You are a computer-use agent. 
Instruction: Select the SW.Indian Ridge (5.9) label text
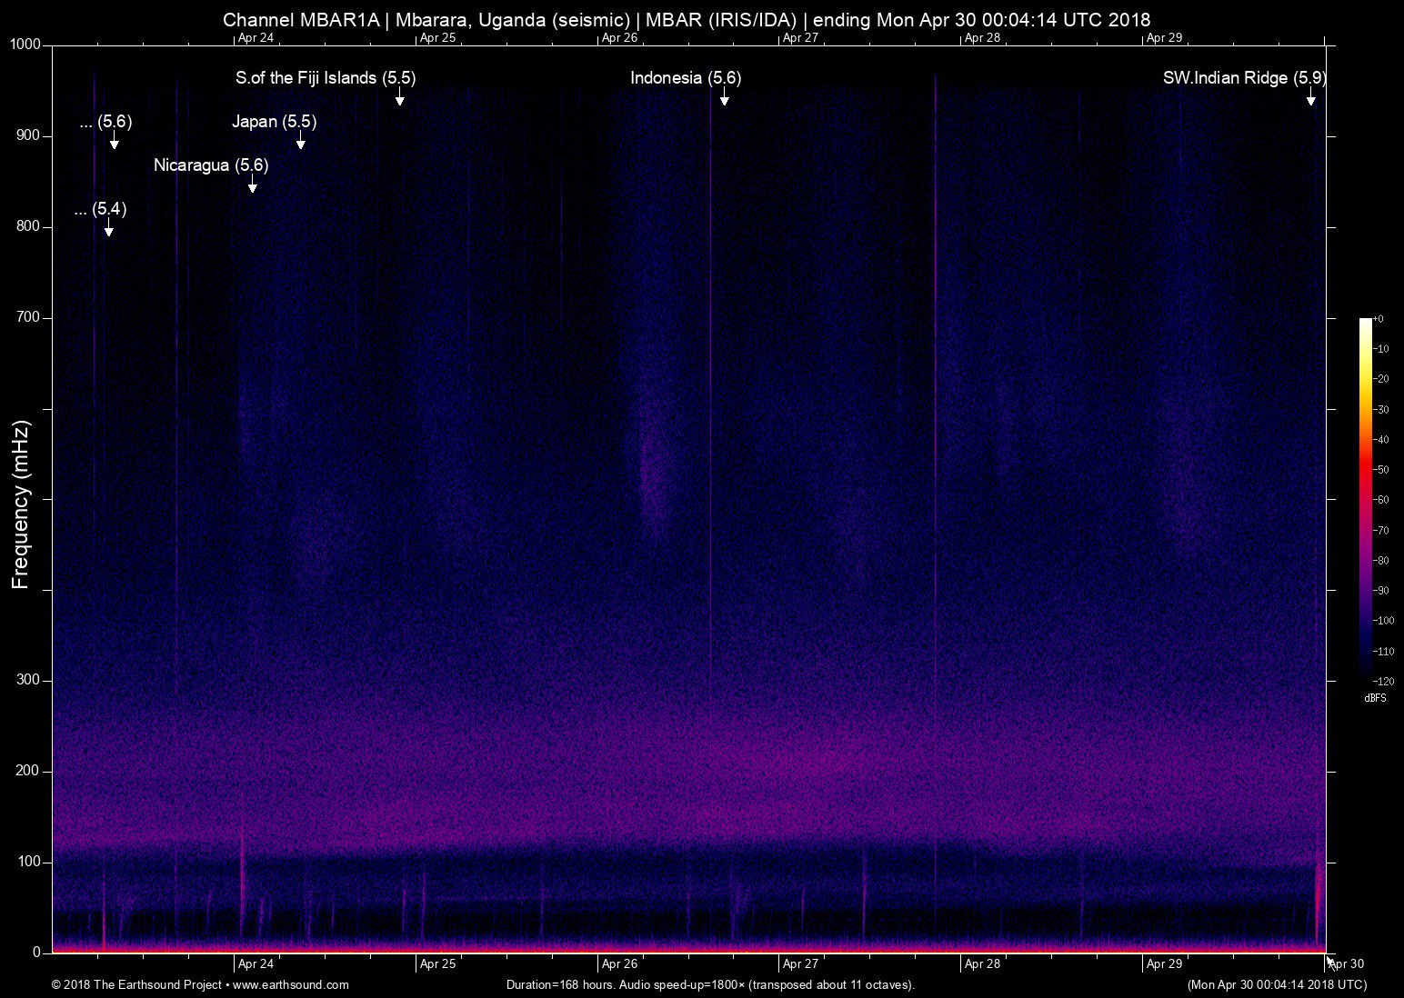click(1244, 78)
